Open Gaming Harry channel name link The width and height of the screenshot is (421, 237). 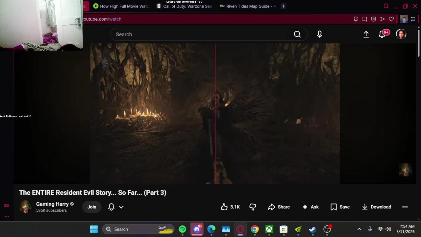click(52, 204)
